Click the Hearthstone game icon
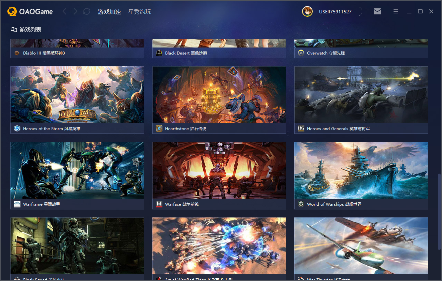 (159, 128)
